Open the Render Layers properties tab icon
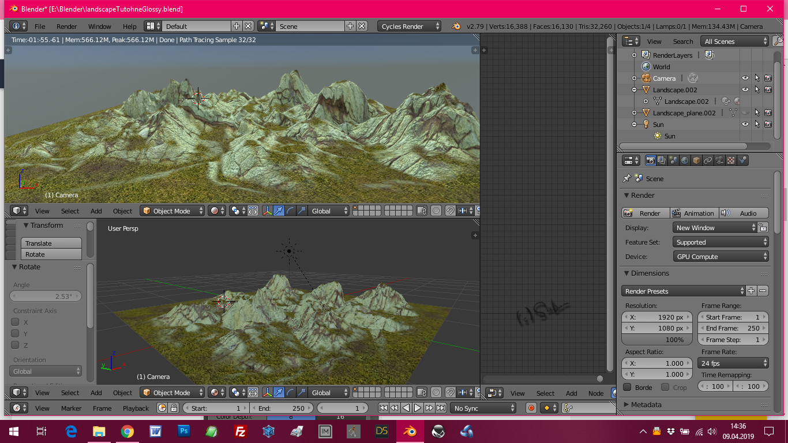Viewport: 788px width, 443px height. pyautogui.click(x=662, y=160)
